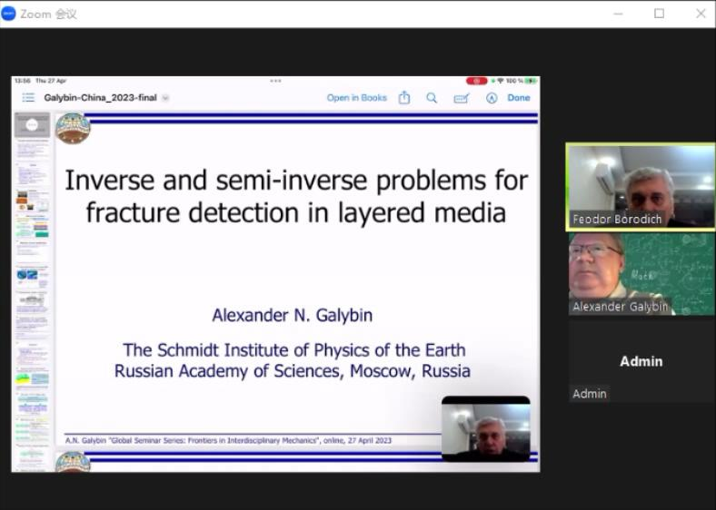Open search with the magnifier icon
Screen dimensions: 716x510
coord(432,98)
